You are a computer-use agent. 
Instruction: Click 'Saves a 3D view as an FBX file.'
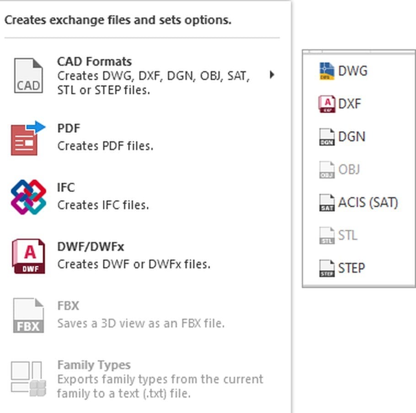tap(141, 324)
